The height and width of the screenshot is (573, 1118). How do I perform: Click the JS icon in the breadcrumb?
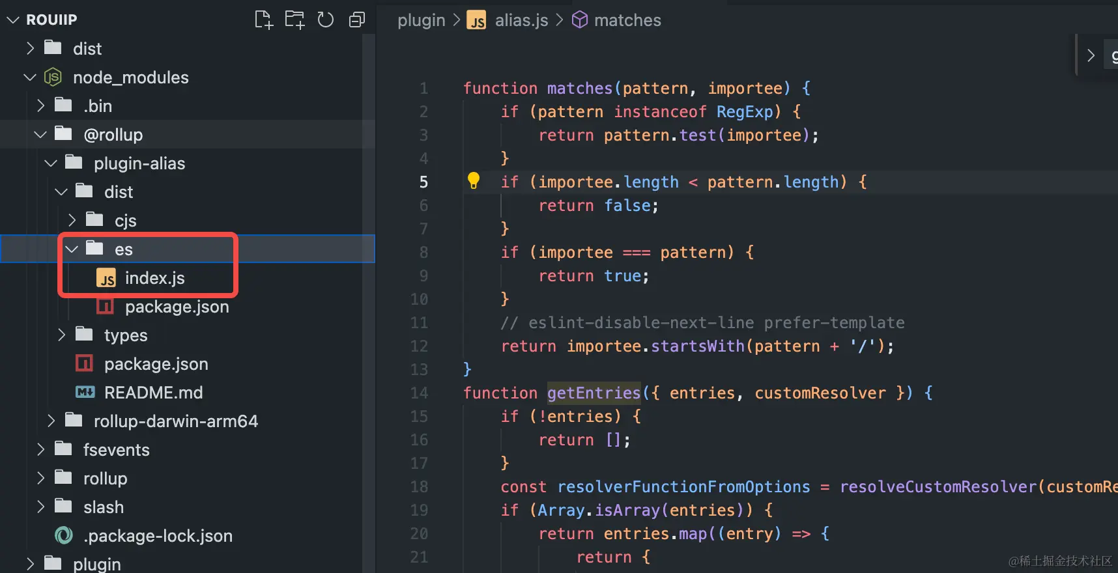[476, 20]
